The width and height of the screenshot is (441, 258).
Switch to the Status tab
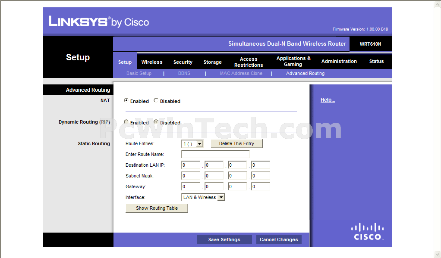[376, 61]
